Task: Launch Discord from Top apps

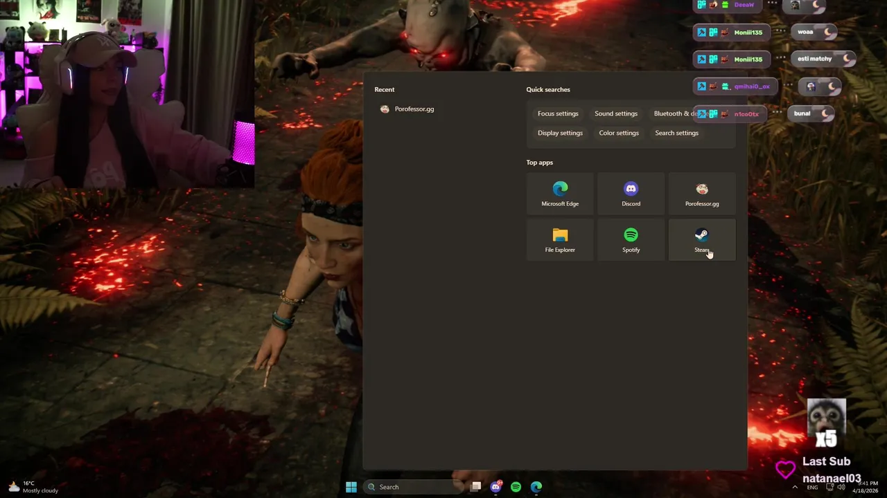Action: click(x=631, y=194)
